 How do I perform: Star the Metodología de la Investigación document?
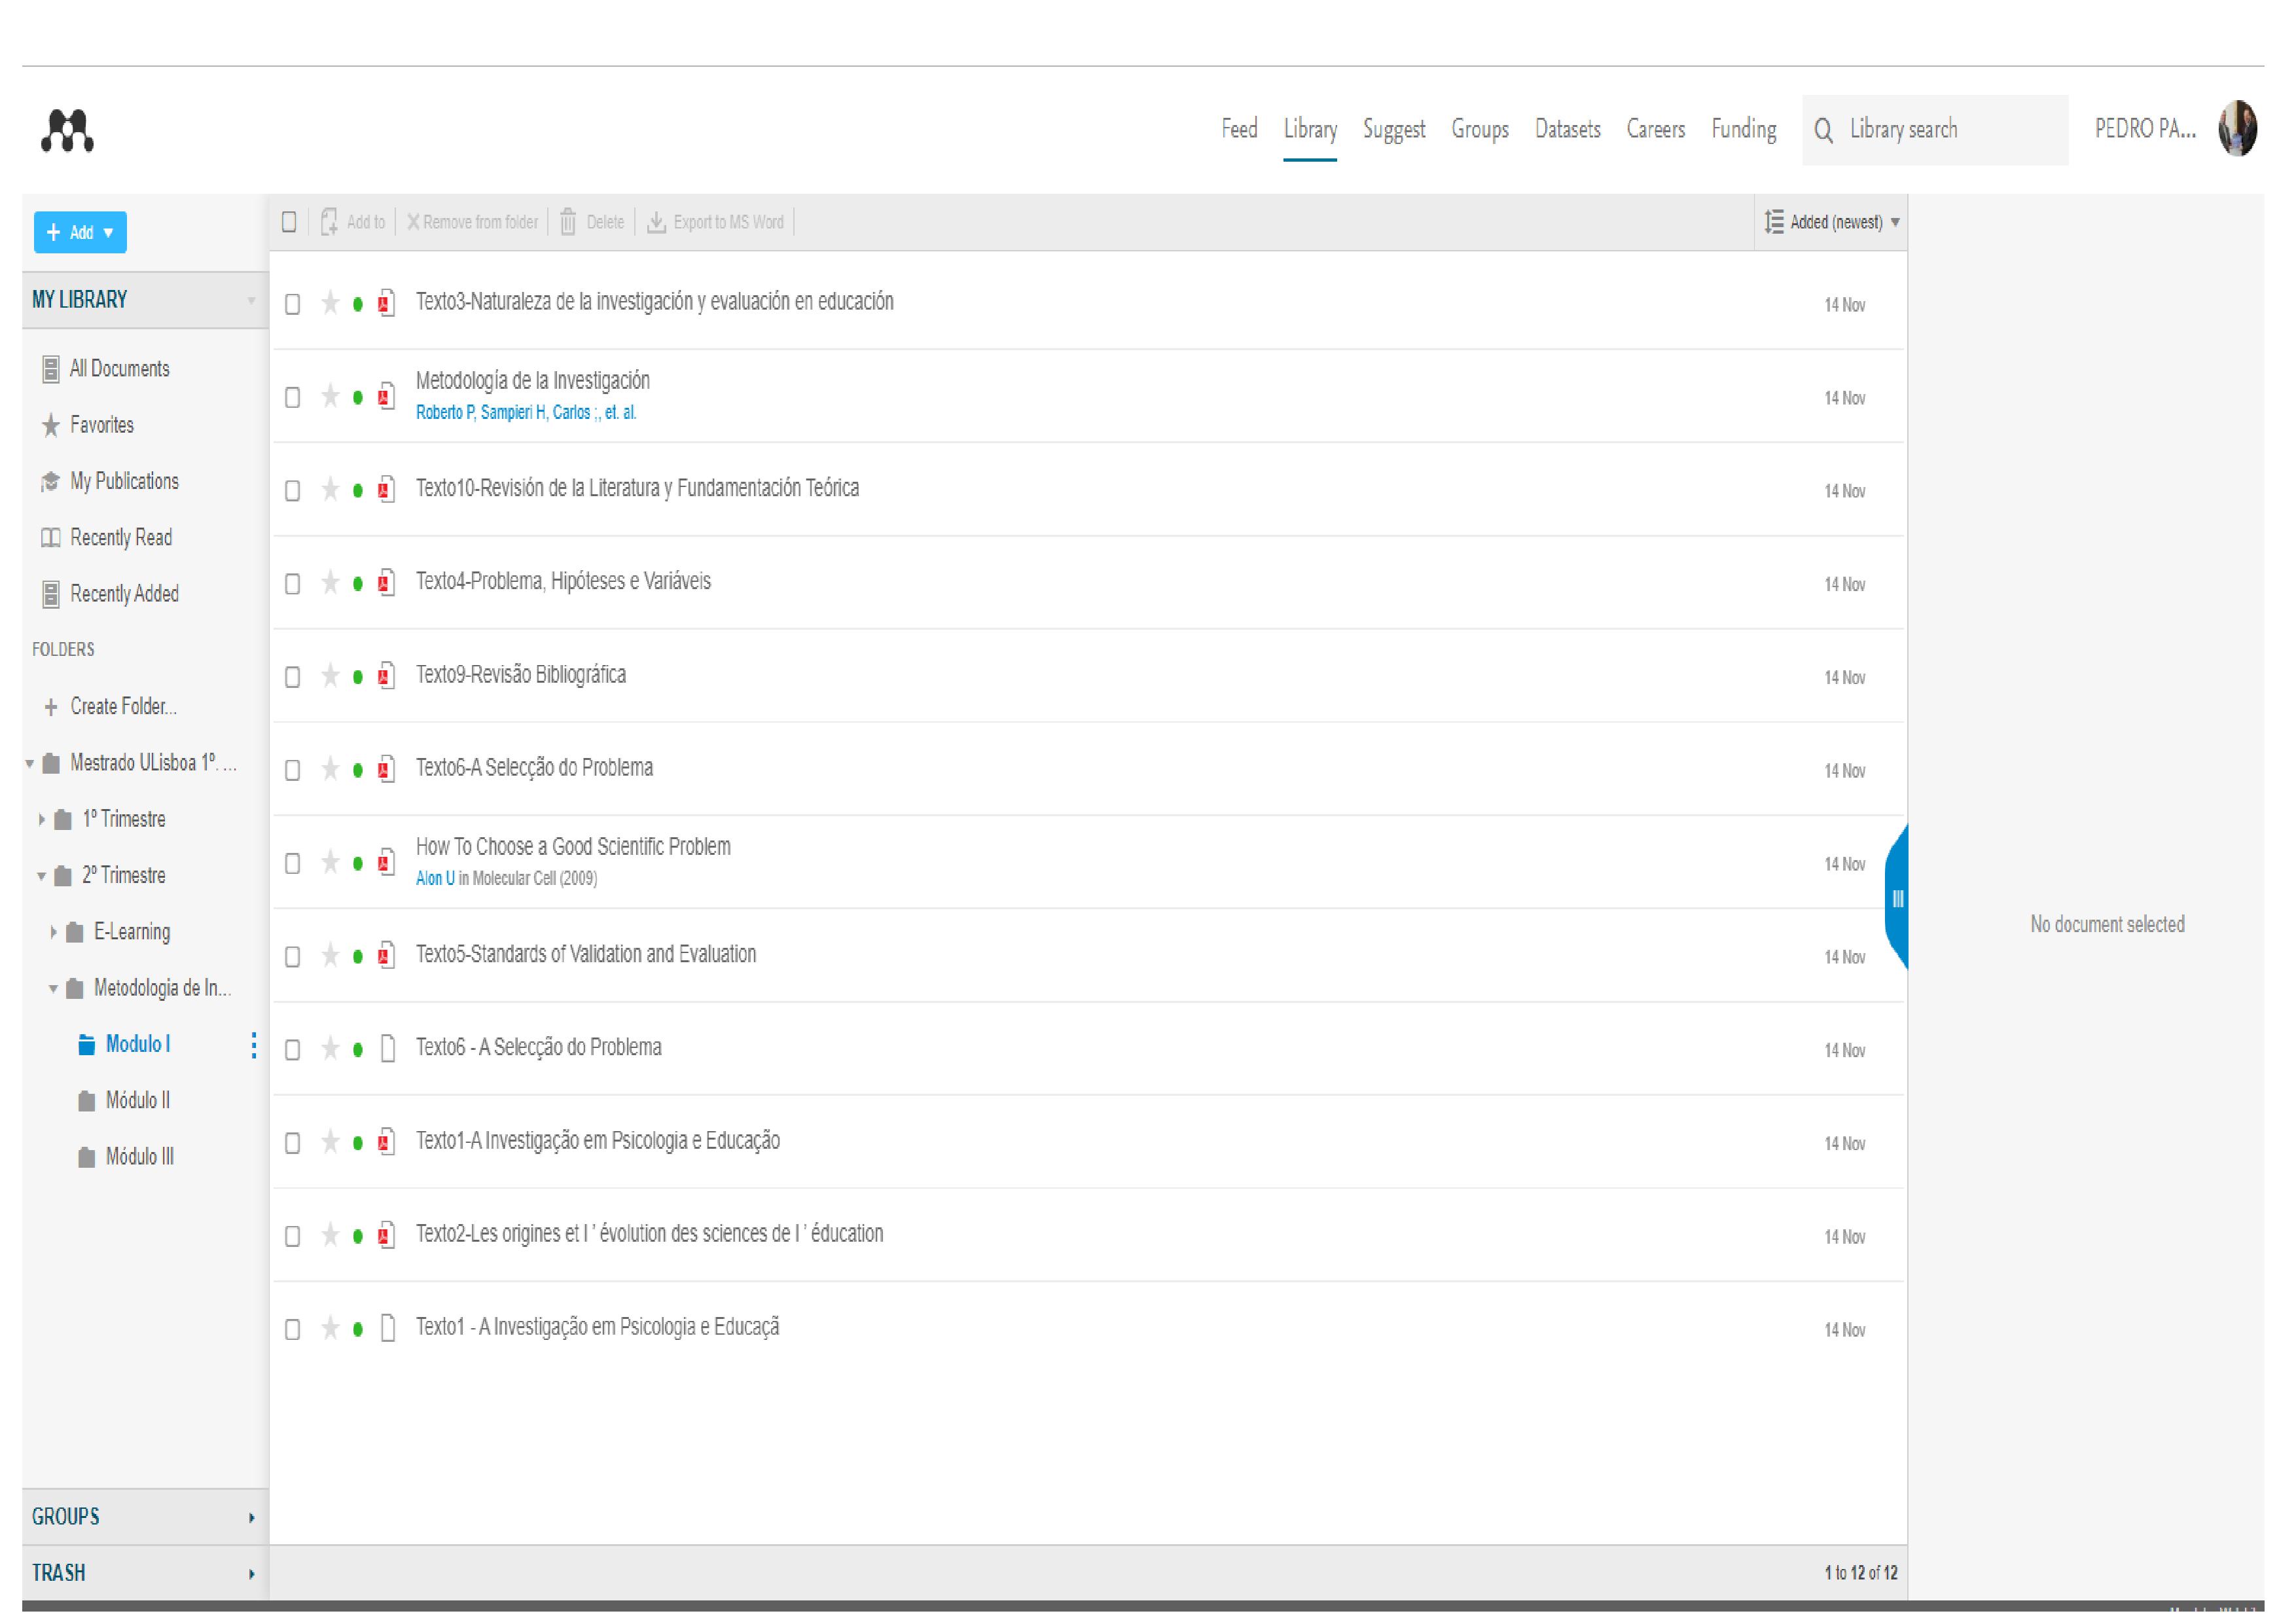pyautogui.click(x=330, y=397)
